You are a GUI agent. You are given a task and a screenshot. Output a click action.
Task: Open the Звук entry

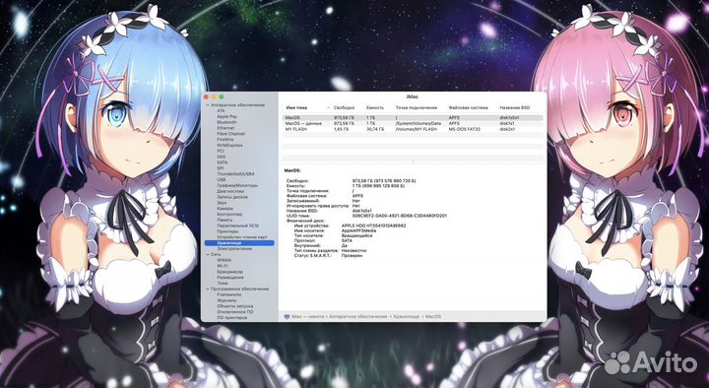click(222, 203)
